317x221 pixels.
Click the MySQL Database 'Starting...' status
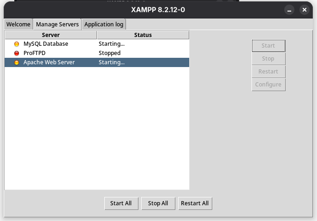pos(112,44)
